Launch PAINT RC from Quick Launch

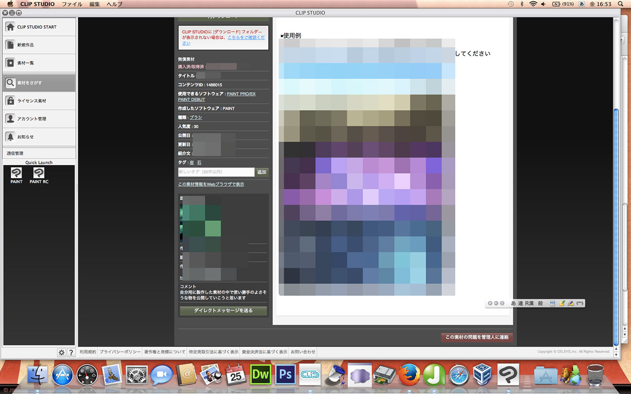(39, 173)
